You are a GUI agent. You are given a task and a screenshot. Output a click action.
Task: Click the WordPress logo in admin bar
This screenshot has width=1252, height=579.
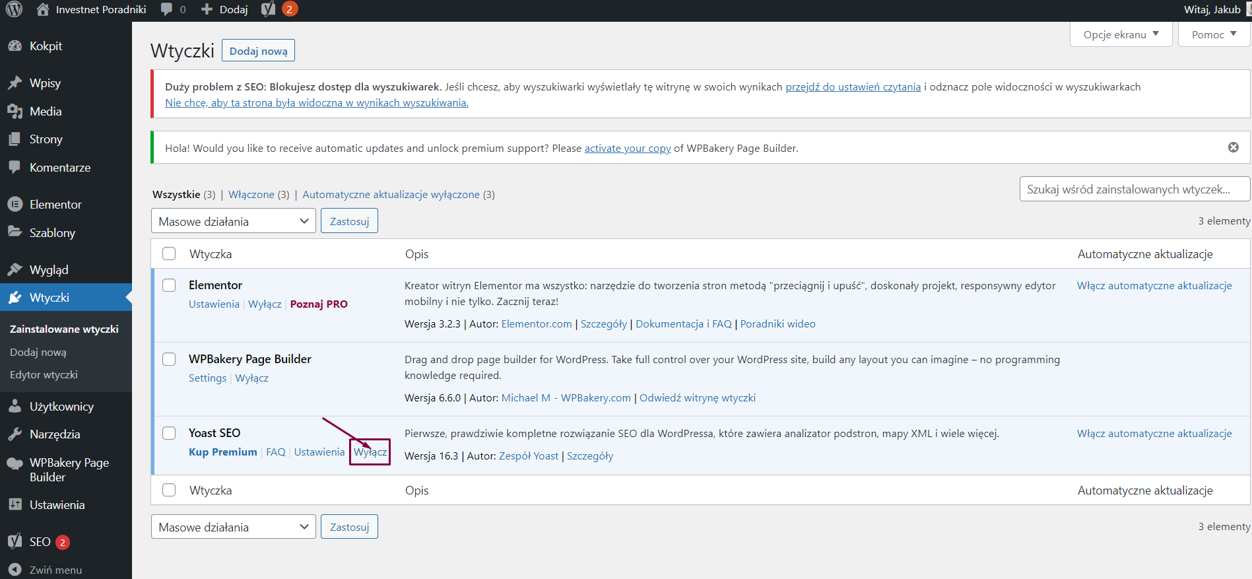point(14,9)
